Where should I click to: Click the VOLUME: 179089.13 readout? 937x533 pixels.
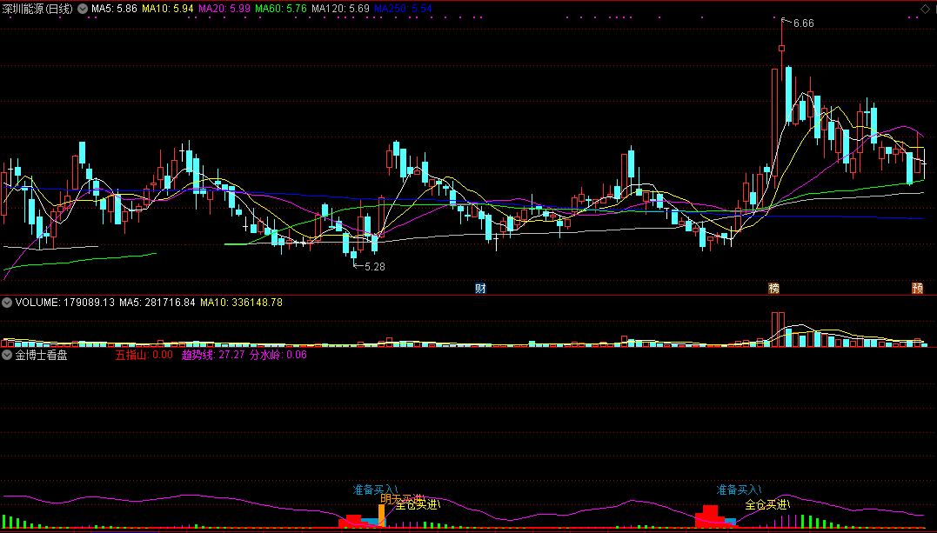65,303
